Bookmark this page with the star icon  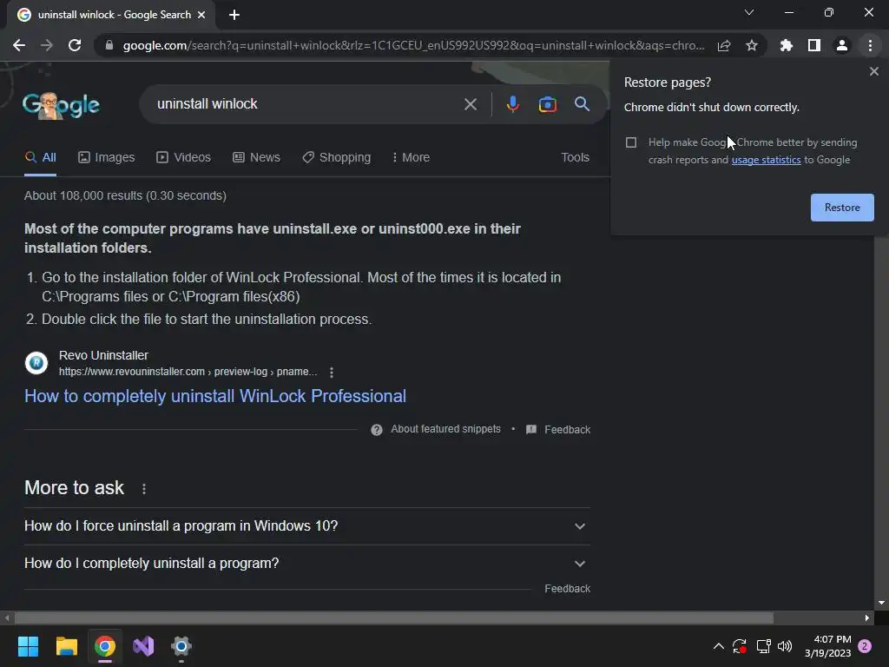coord(752,45)
